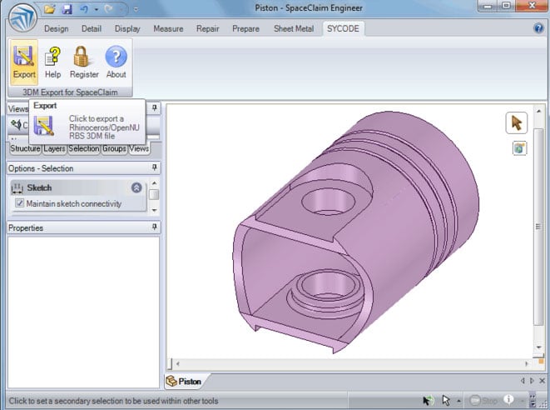Open the About dialog for 3DM Export

pos(116,61)
